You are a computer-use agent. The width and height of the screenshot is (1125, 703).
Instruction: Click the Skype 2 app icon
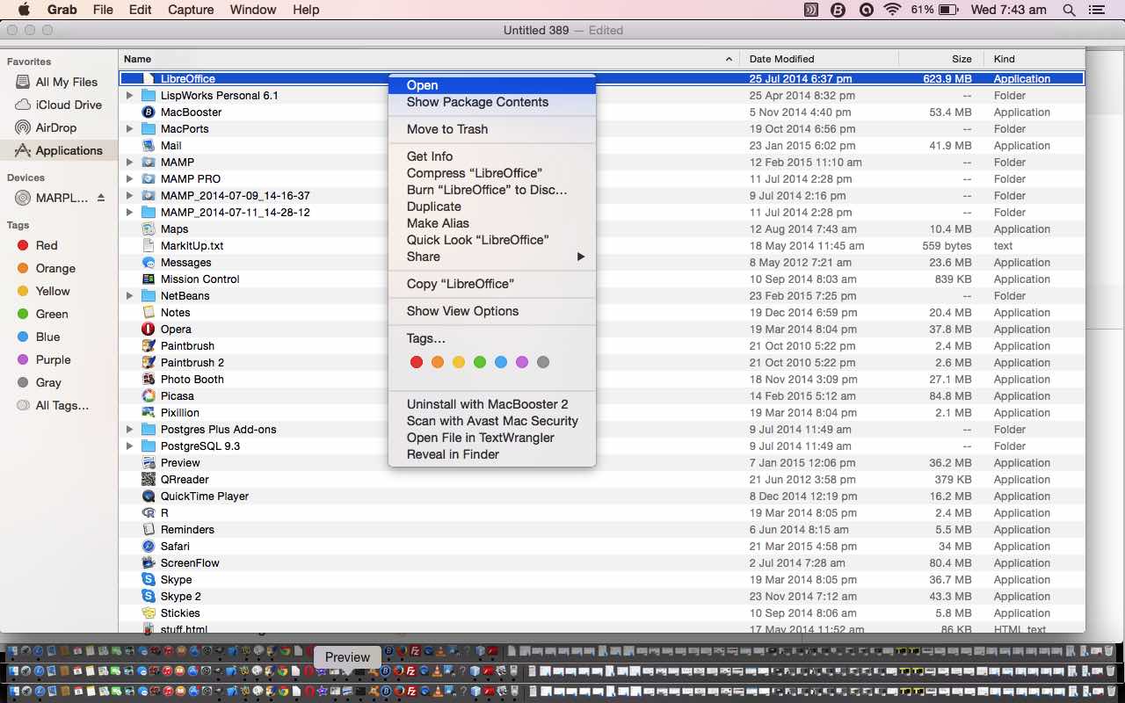coord(149,597)
